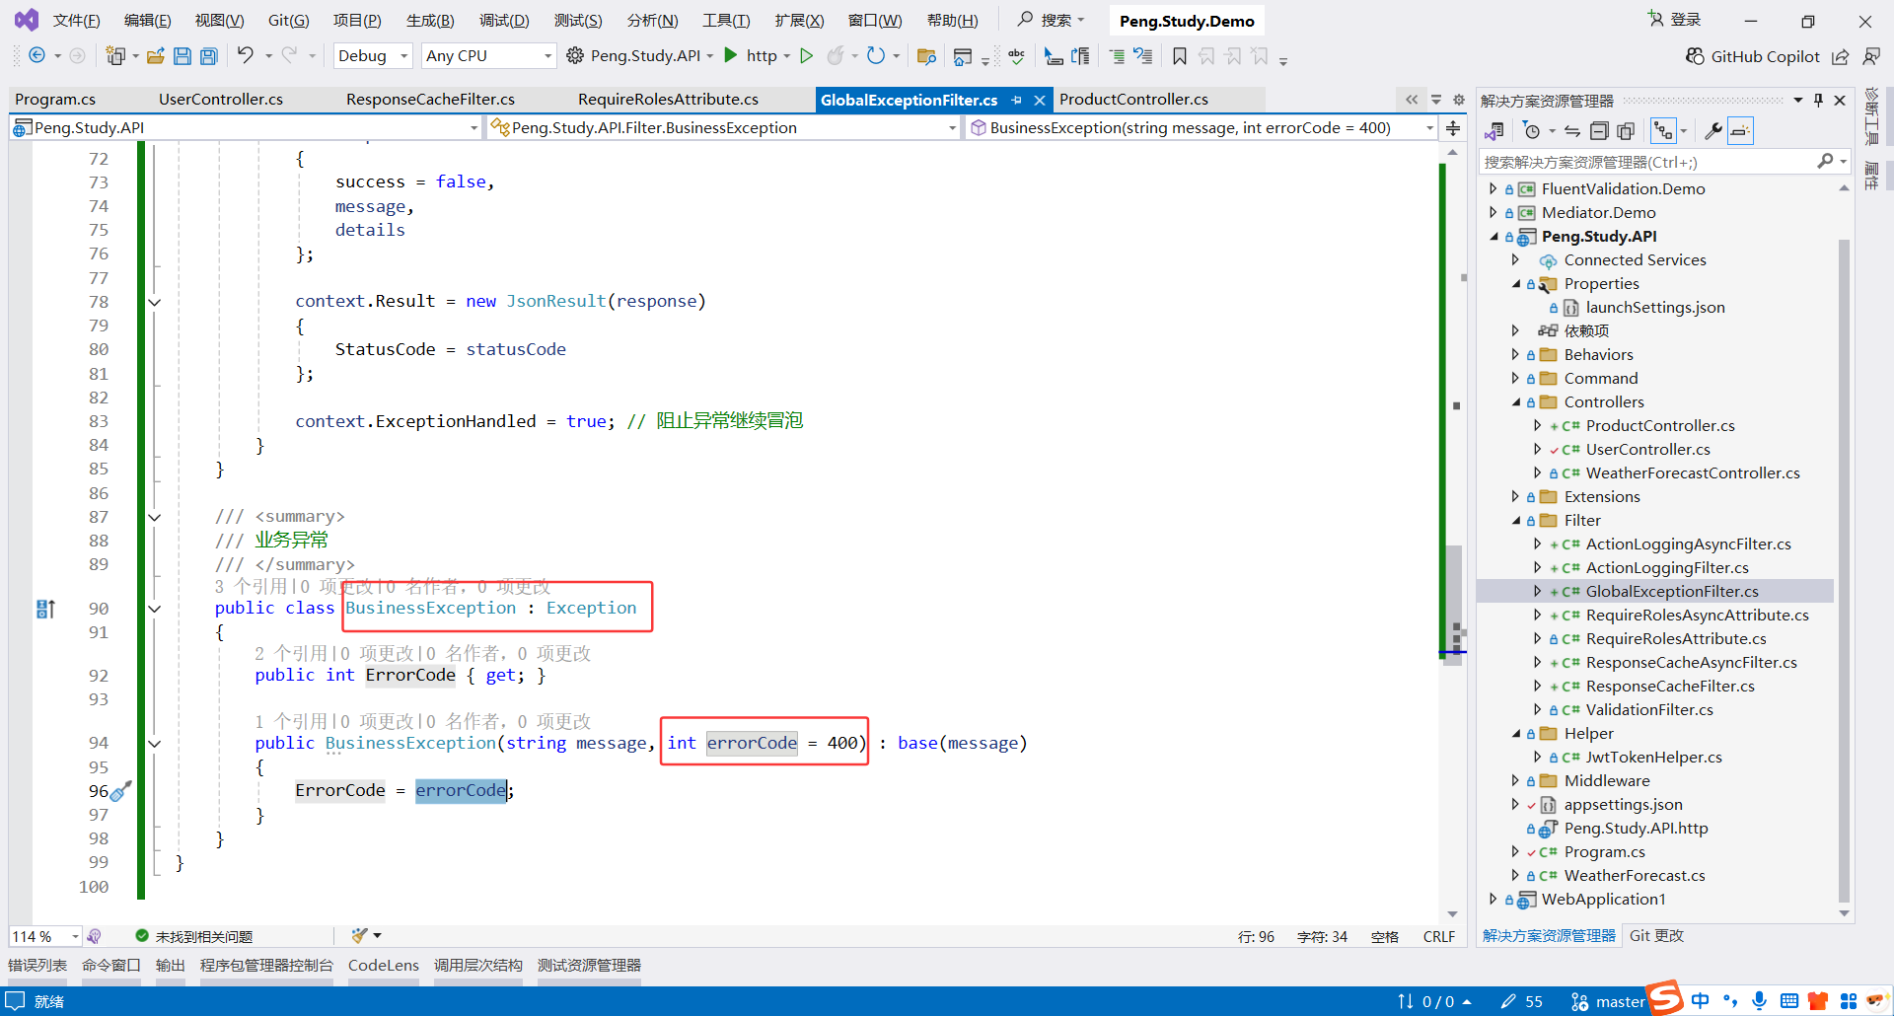The image size is (1894, 1016).
Task: Open the 错误列表 bottom panel tab
Action: pyautogui.click(x=37, y=966)
